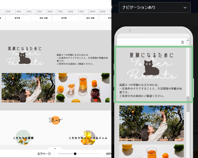This screenshot has height=158, width=198.
Task: Click the mobile preview scrollbar thumb
Action: point(188,104)
